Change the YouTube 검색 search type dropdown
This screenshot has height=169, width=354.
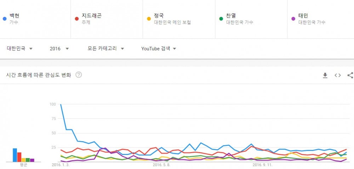(x=159, y=49)
